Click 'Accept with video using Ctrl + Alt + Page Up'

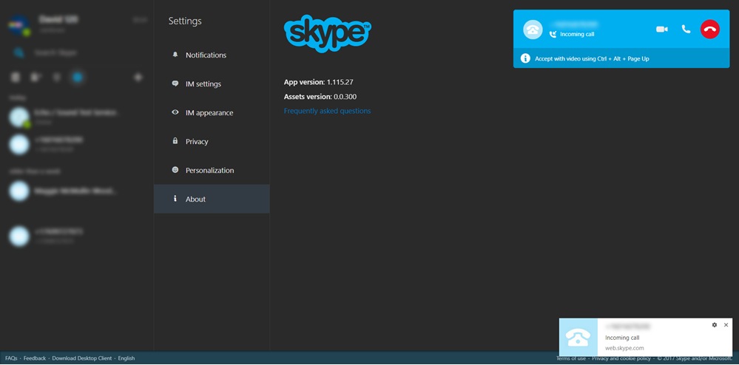coord(592,59)
